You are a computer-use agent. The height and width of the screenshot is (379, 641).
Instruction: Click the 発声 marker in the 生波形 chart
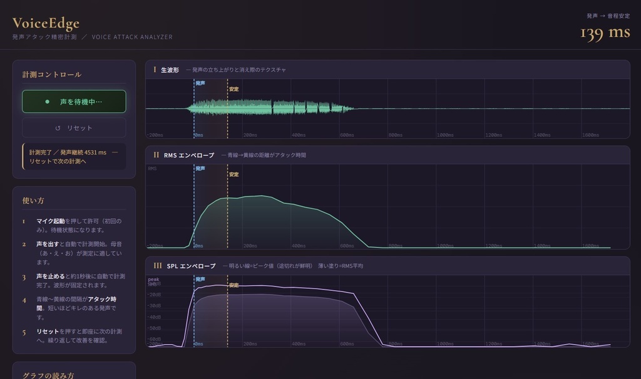(x=200, y=83)
